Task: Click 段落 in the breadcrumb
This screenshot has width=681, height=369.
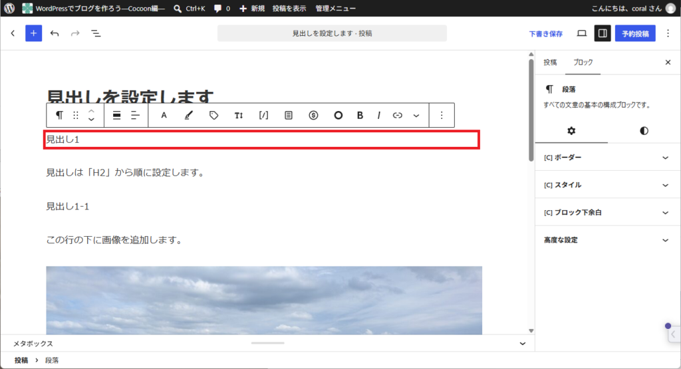Action: 52,360
